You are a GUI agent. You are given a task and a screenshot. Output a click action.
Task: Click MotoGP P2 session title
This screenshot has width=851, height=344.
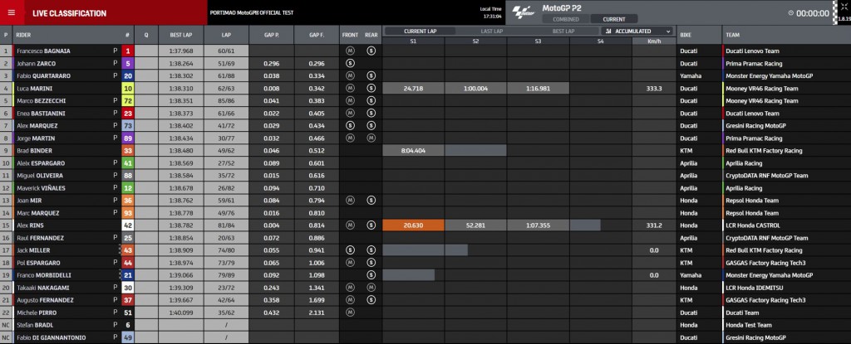pos(561,8)
